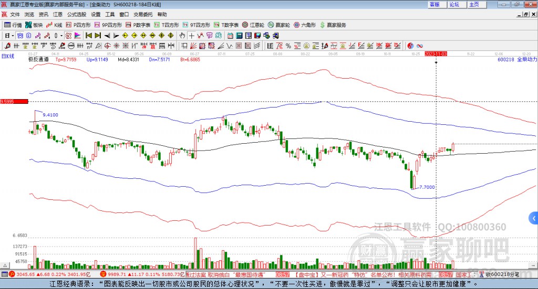Expand the candlestick style dropdown arrow
Image resolution: width=538 pixels, height=289 pixels.
pyautogui.click(x=60, y=36)
